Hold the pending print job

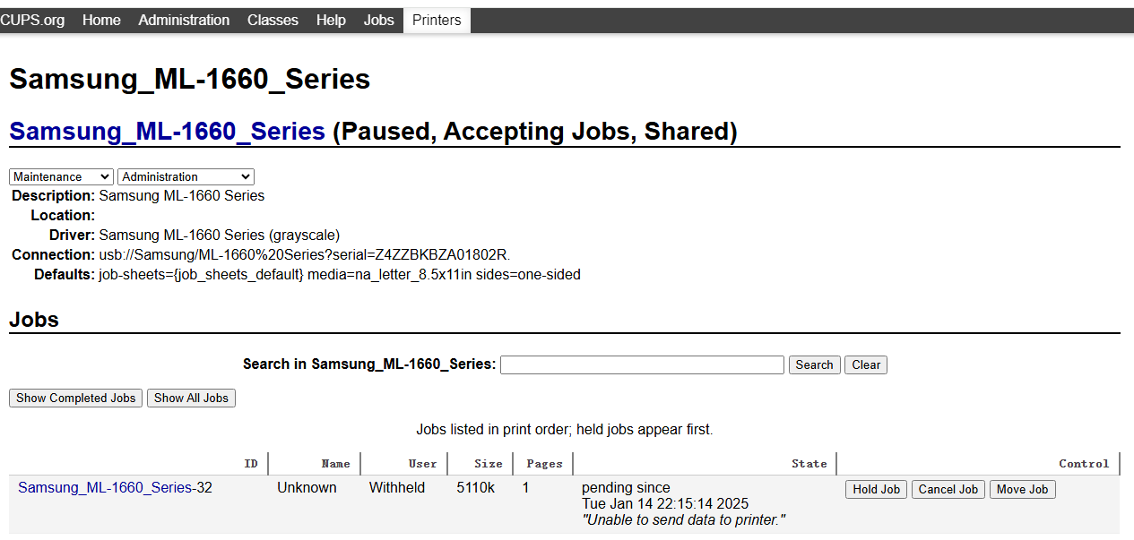[x=876, y=489]
